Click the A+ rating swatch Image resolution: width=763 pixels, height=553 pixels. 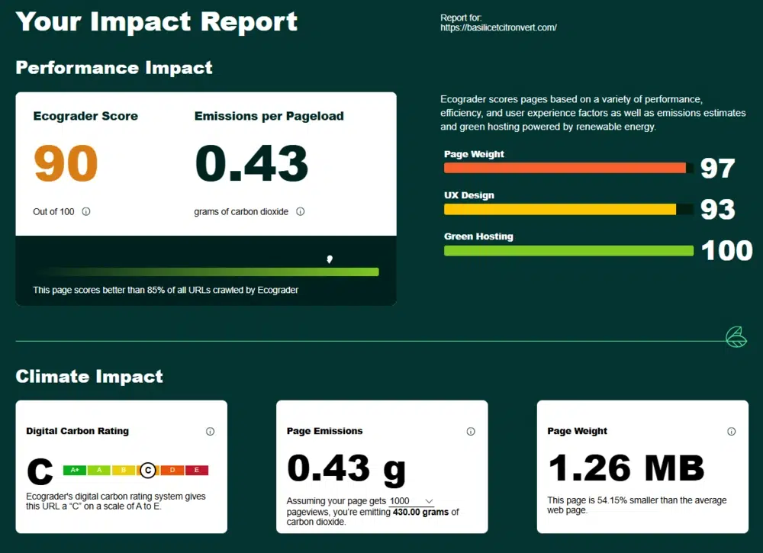[x=75, y=471]
